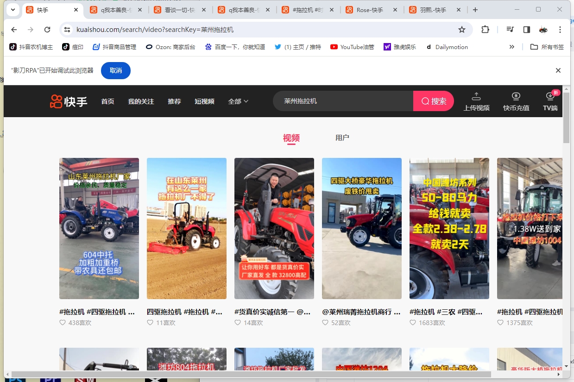Open 我的关注 in nav
The height and width of the screenshot is (382, 574).
coord(141,101)
